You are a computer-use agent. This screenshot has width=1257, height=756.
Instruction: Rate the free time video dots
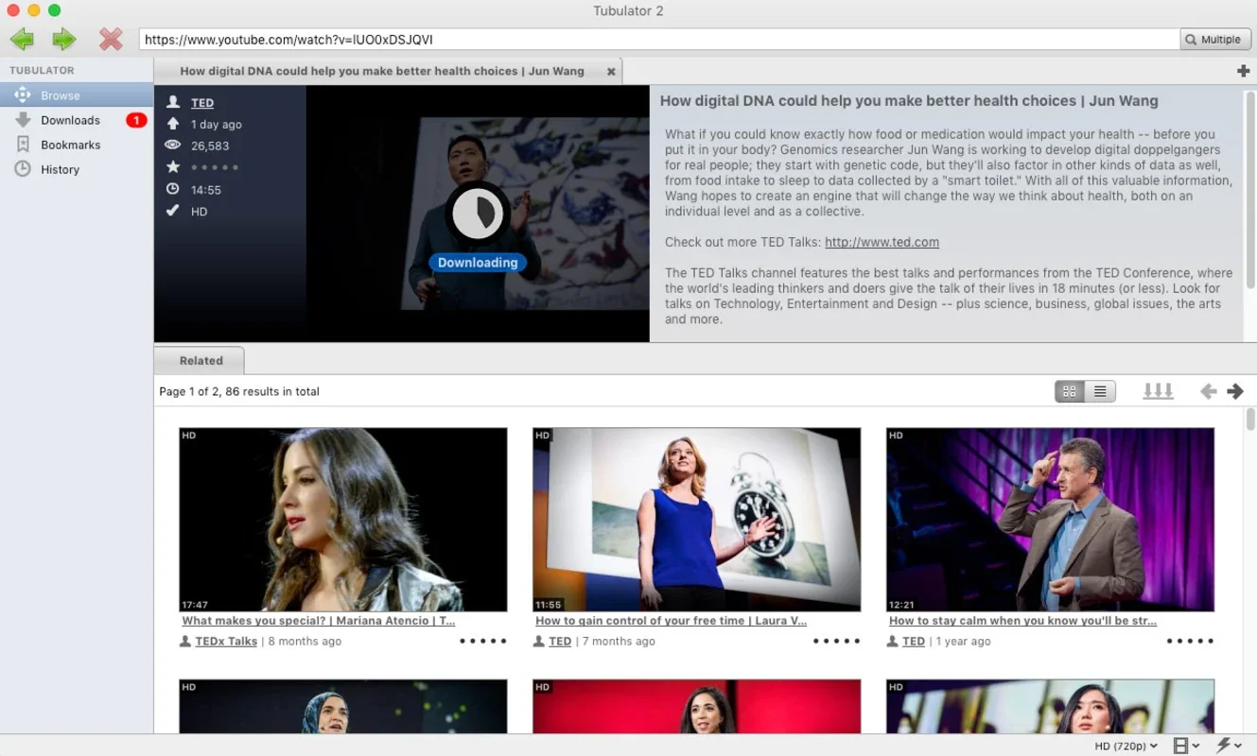point(836,641)
